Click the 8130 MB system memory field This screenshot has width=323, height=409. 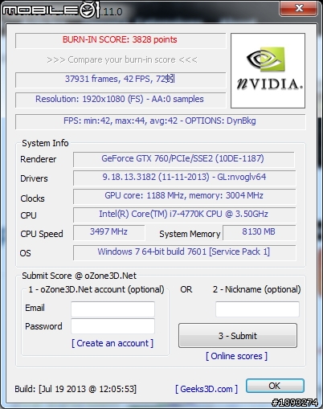[x=259, y=232]
